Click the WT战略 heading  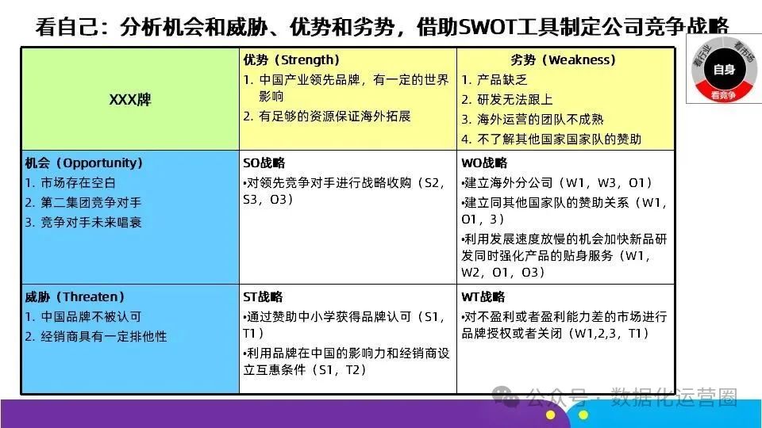pos(483,297)
